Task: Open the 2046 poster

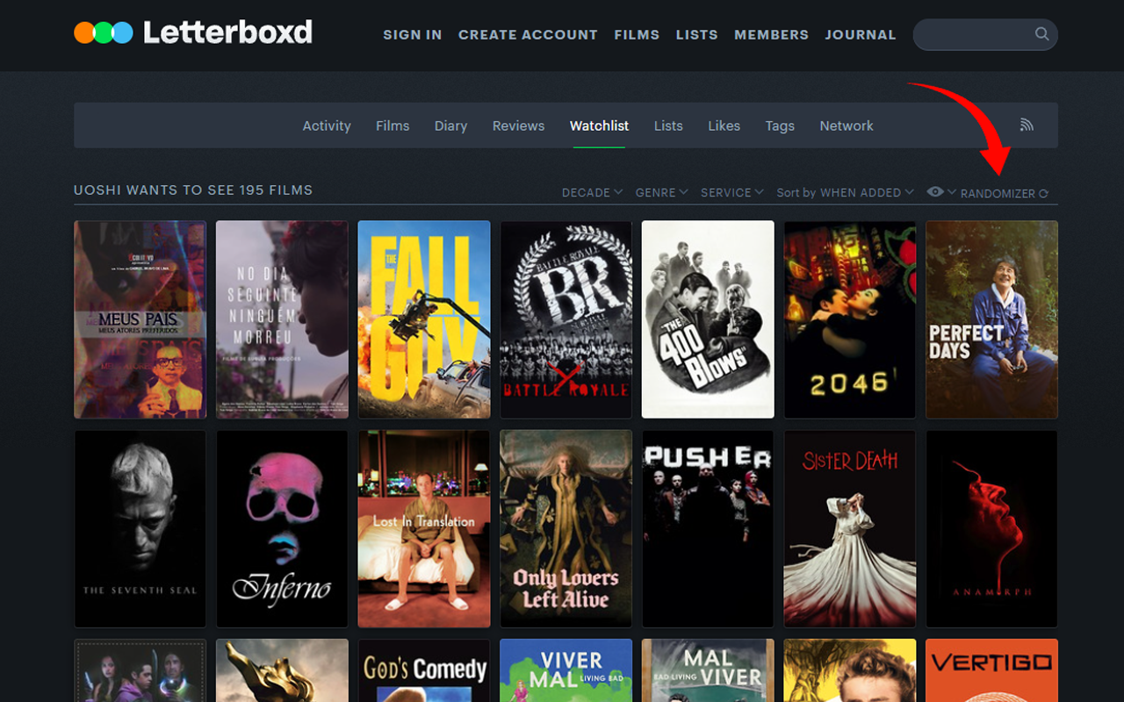Action: (x=850, y=319)
